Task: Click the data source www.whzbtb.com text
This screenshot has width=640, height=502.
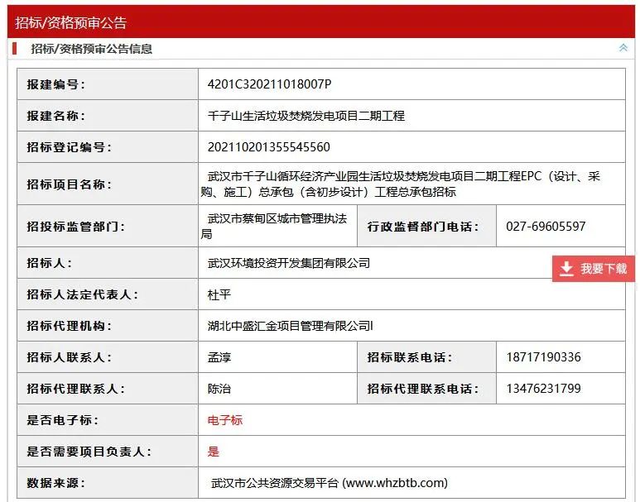Action: tap(330, 483)
